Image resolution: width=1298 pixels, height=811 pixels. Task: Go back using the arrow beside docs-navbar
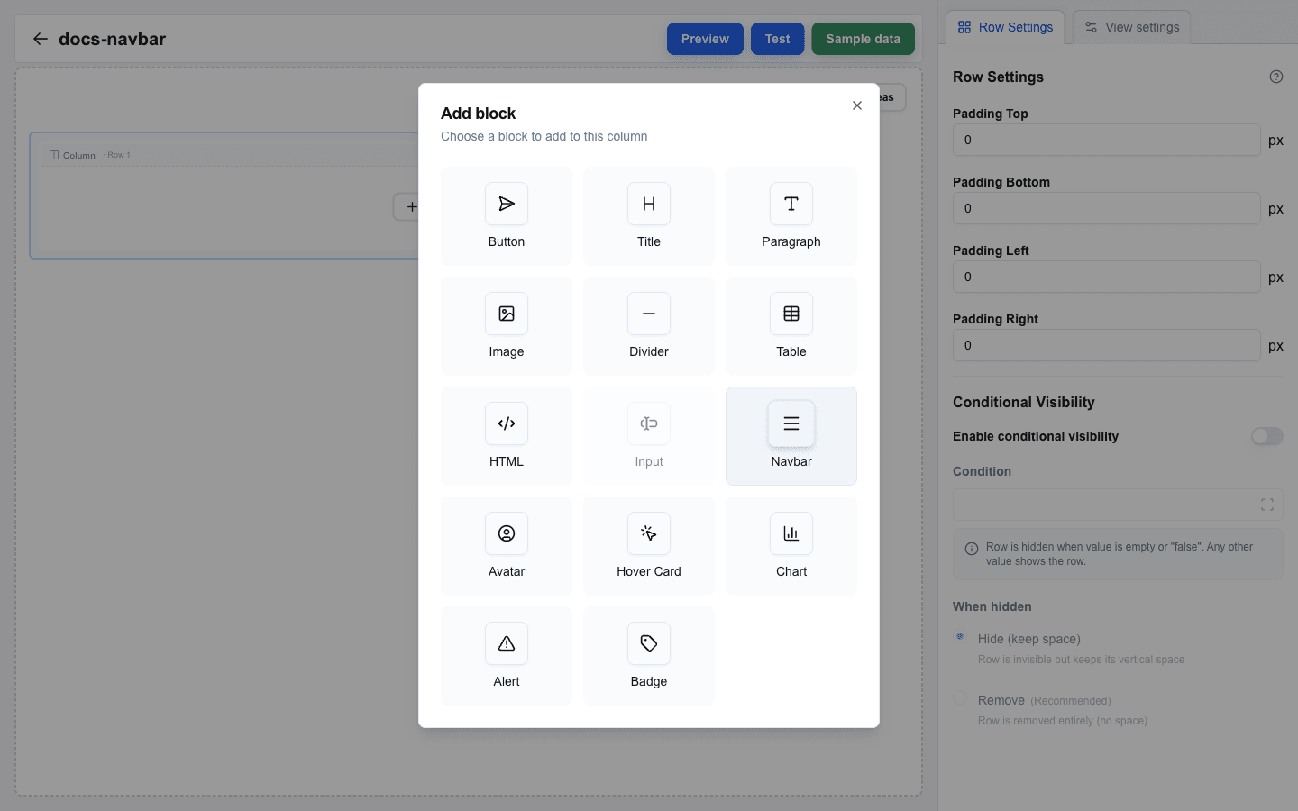pyautogui.click(x=40, y=39)
